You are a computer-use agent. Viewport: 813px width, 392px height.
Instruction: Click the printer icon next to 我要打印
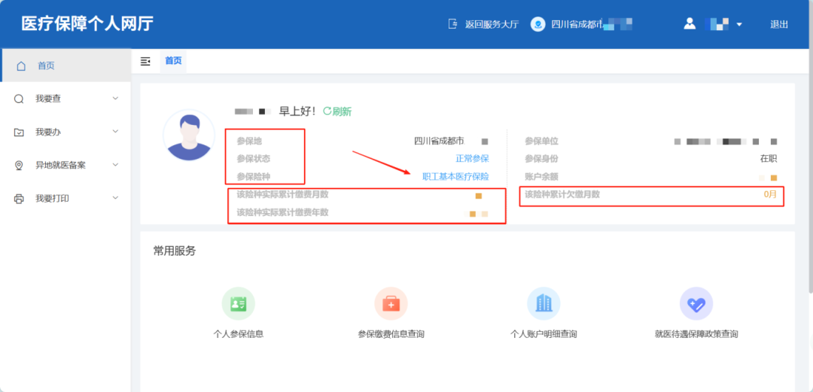click(19, 199)
